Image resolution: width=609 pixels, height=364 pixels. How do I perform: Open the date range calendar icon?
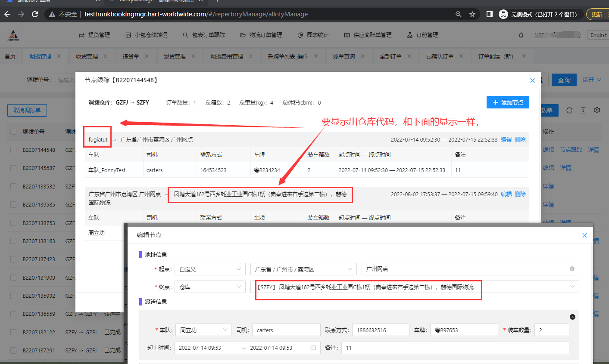coord(313,348)
